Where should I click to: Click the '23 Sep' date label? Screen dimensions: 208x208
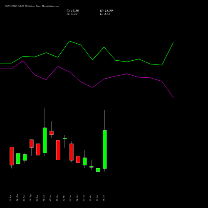pyautogui.click(x=11, y=198)
